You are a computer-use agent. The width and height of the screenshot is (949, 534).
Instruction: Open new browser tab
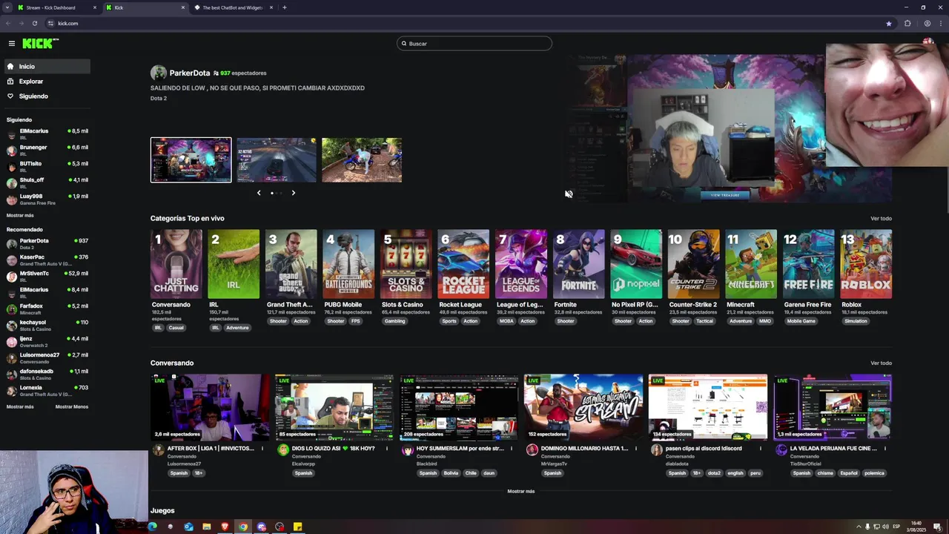284,7
